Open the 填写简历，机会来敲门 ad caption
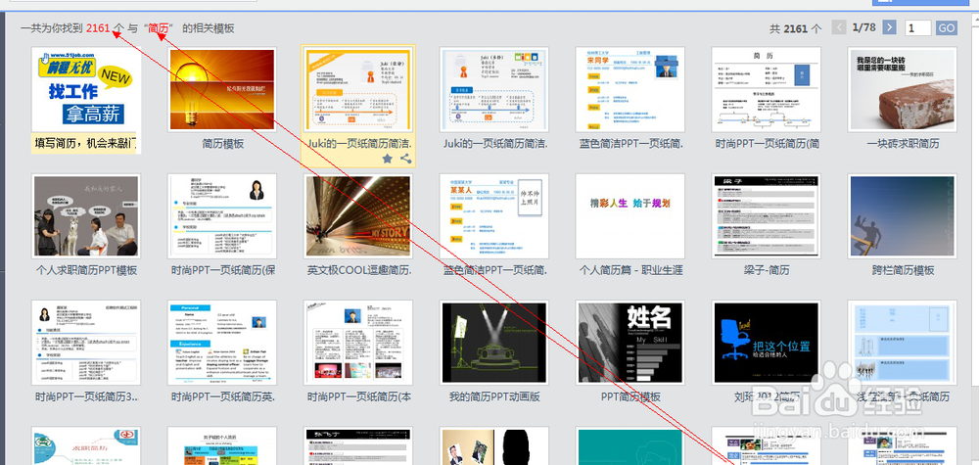Image resolution: width=979 pixels, height=465 pixels. tap(86, 144)
